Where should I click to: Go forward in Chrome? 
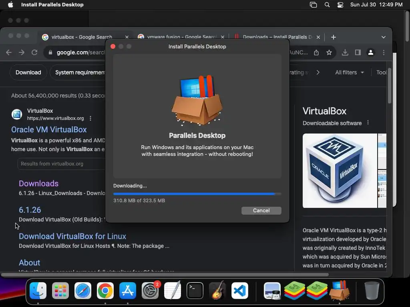pos(22,52)
